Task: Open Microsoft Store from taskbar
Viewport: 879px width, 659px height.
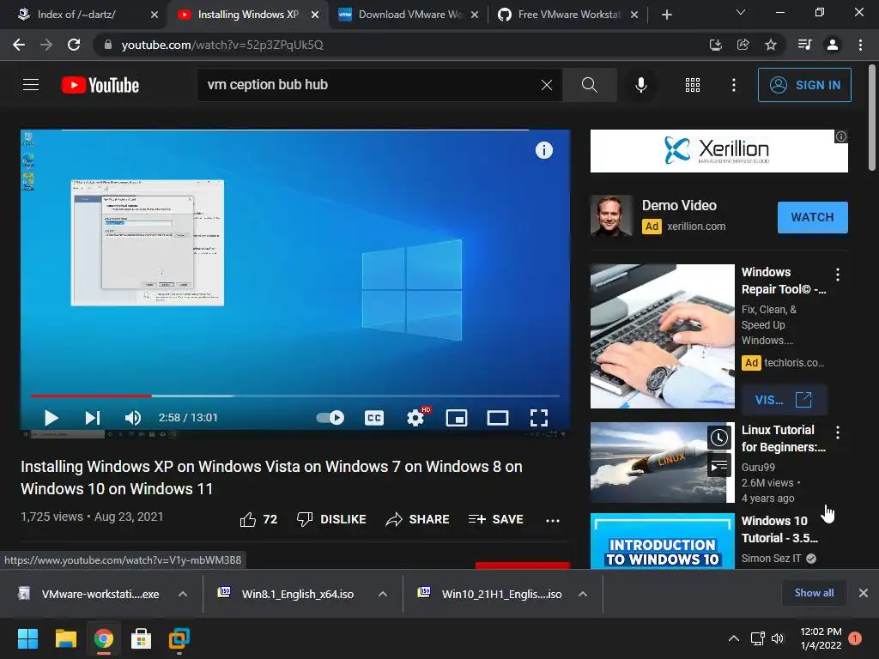Action: pyautogui.click(x=142, y=638)
